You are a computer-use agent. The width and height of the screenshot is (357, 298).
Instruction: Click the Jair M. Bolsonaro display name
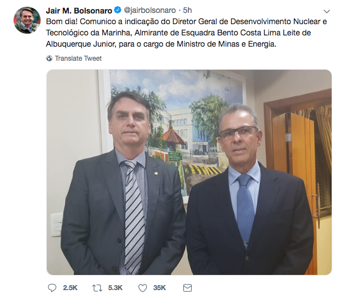[79, 11]
